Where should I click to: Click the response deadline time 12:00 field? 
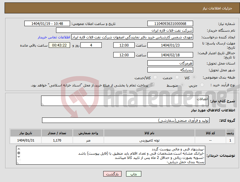(124, 45)
